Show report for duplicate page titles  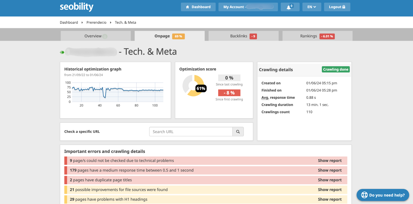[x=330, y=180]
